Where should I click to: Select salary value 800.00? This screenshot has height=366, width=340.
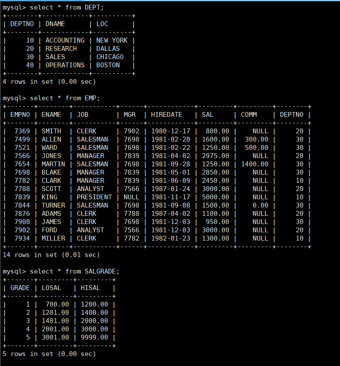[x=218, y=131]
